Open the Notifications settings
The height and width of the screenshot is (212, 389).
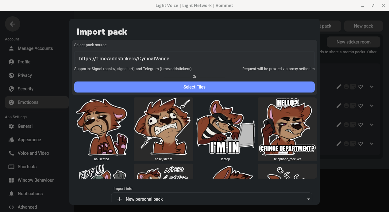click(x=37, y=194)
